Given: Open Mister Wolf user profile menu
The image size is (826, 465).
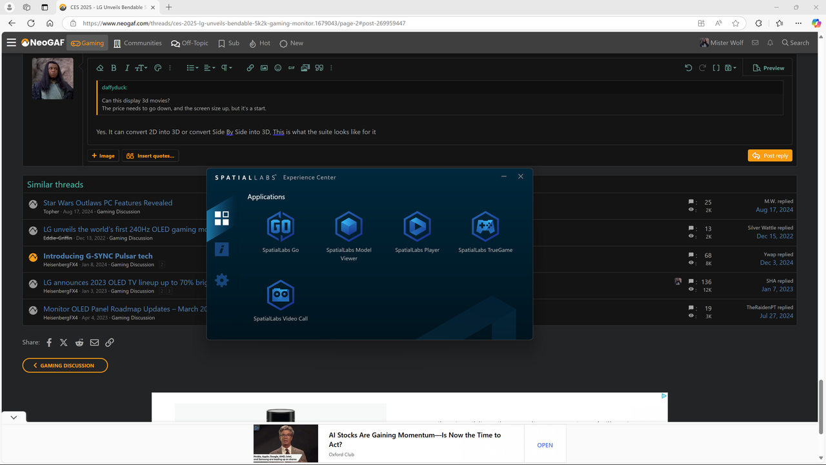Looking at the screenshot, I should point(721,43).
